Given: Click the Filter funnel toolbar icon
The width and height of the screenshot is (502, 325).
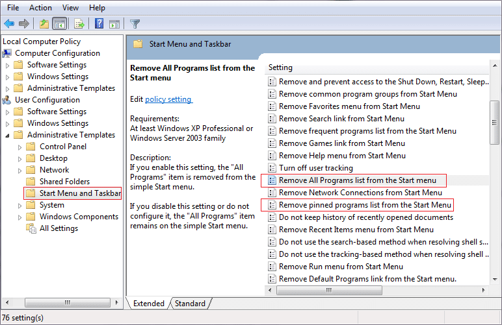Looking at the screenshot, I should [135, 23].
